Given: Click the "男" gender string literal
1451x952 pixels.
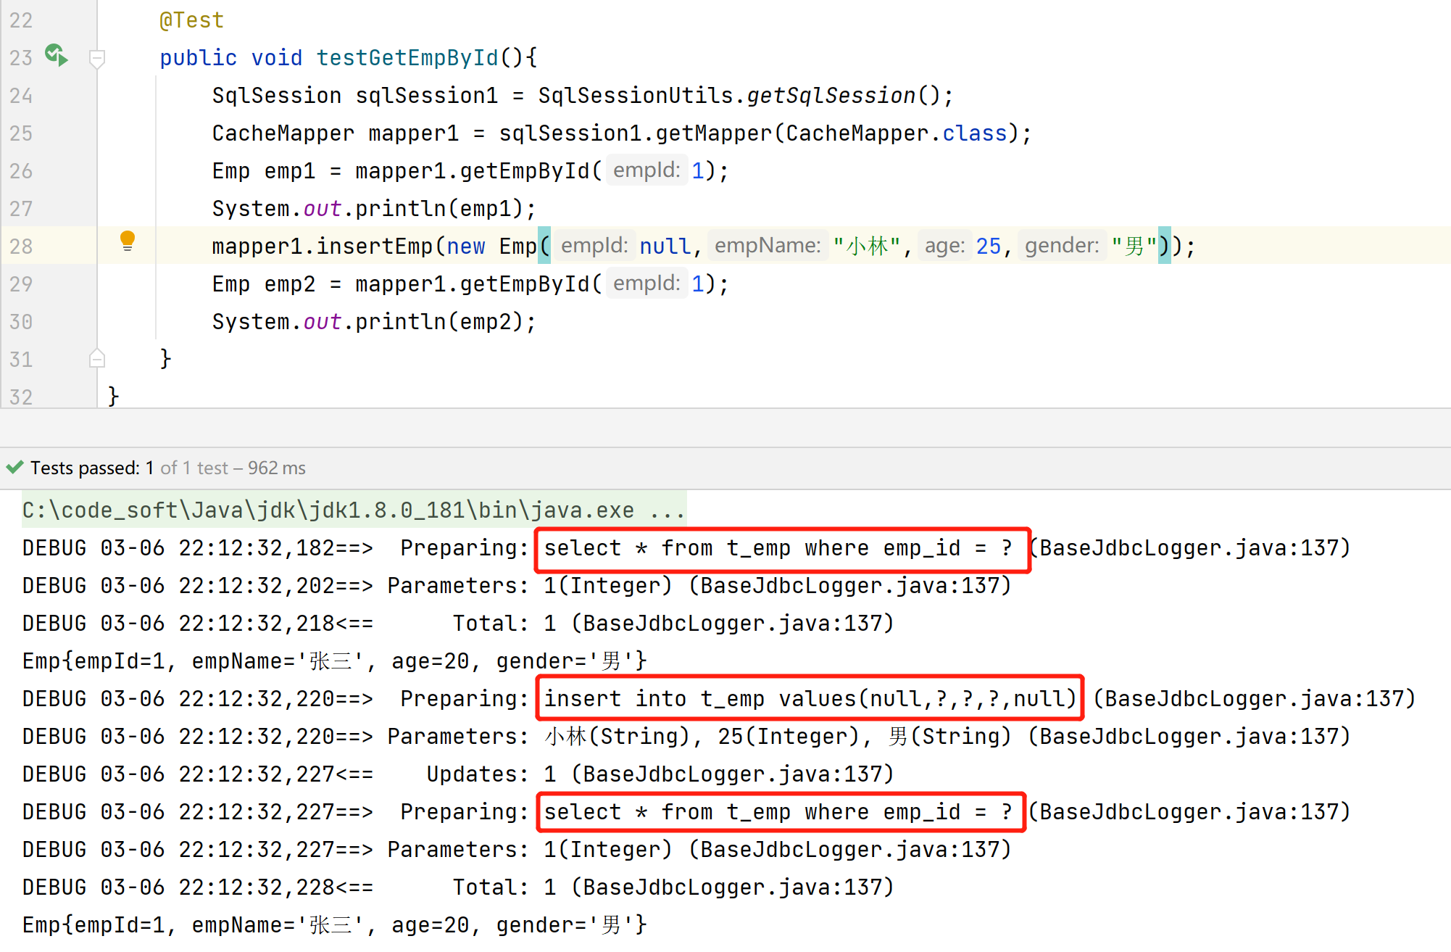Looking at the screenshot, I should [1134, 247].
